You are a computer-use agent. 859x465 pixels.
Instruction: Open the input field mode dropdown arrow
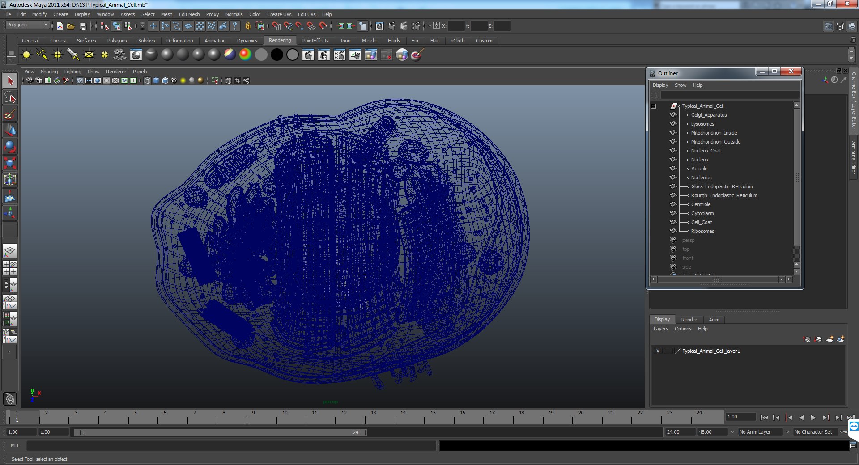click(x=429, y=25)
